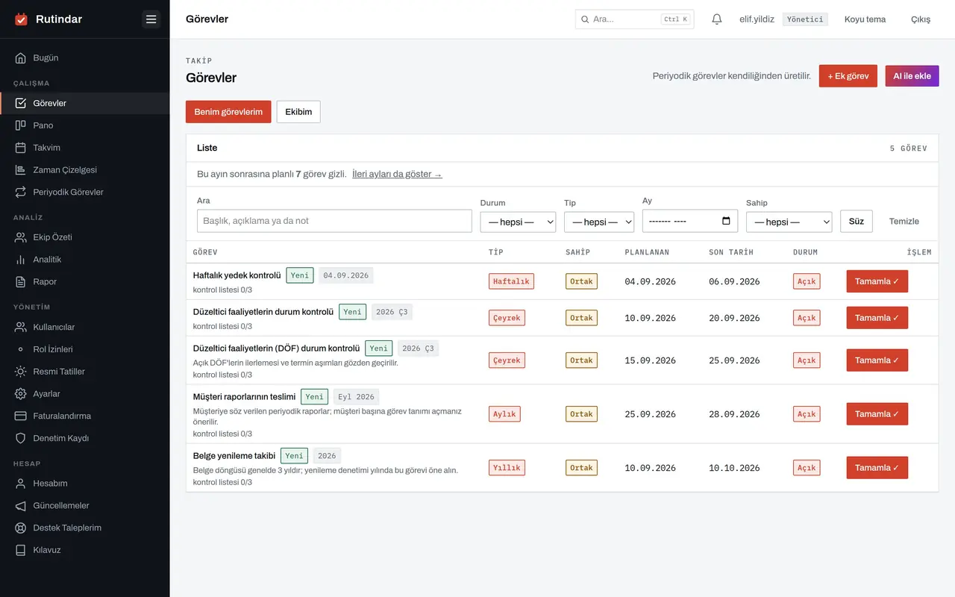The height and width of the screenshot is (597, 955).
Task: Click the Denetim Kaydı shield icon
Action: [21, 439]
